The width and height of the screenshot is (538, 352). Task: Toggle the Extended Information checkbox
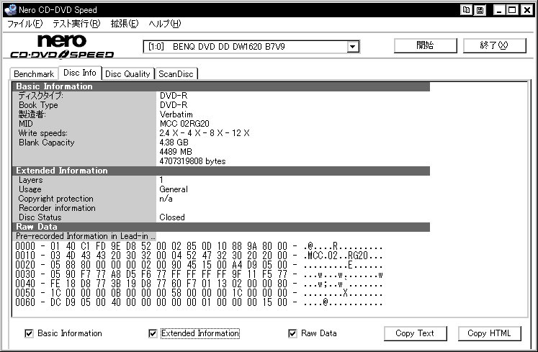coord(153,333)
